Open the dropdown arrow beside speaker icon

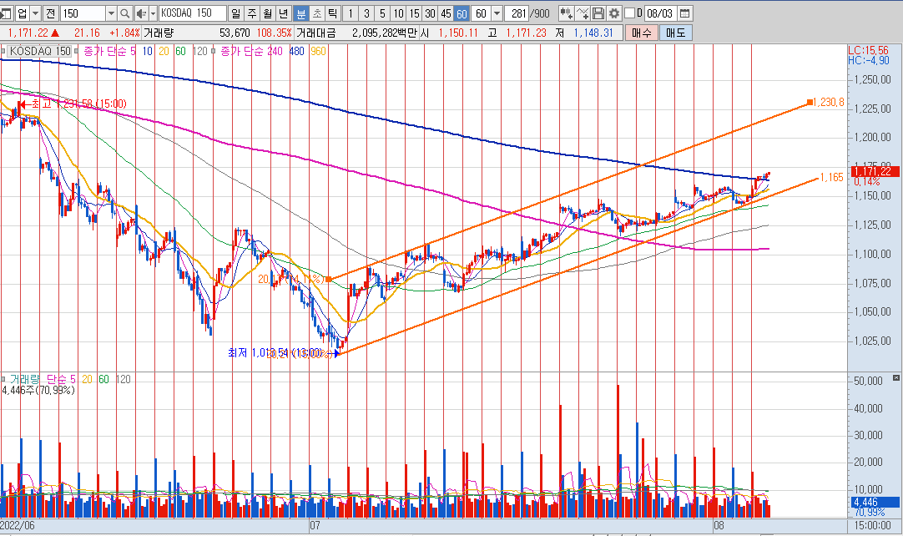(x=154, y=13)
